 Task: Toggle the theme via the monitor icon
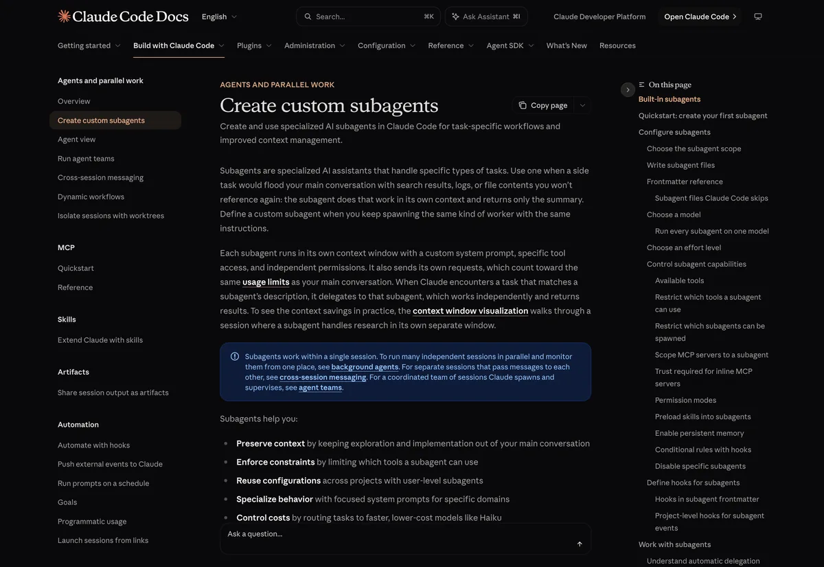pyautogui.click(x=758, y=16)
